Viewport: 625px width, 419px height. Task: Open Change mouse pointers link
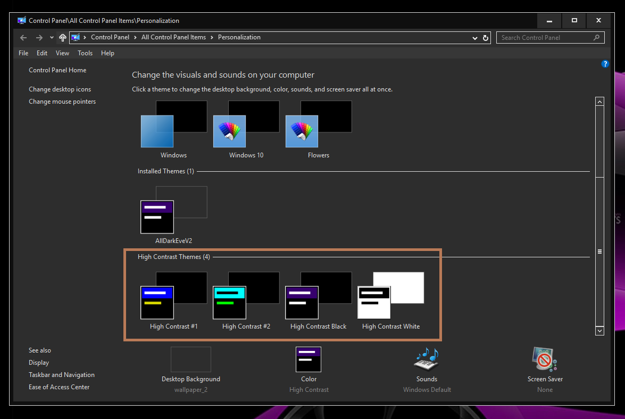62,102
